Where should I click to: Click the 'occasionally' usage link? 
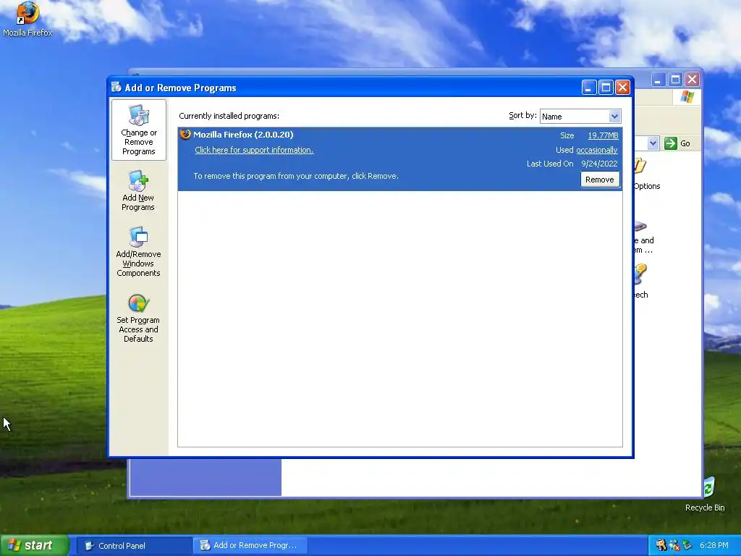click(x=597, y=150)
